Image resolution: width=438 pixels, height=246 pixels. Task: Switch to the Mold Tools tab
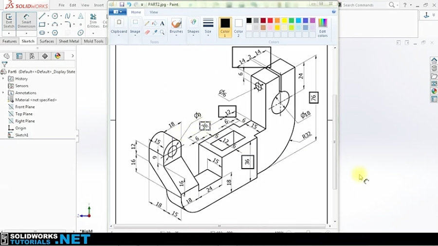coord(93,41)
